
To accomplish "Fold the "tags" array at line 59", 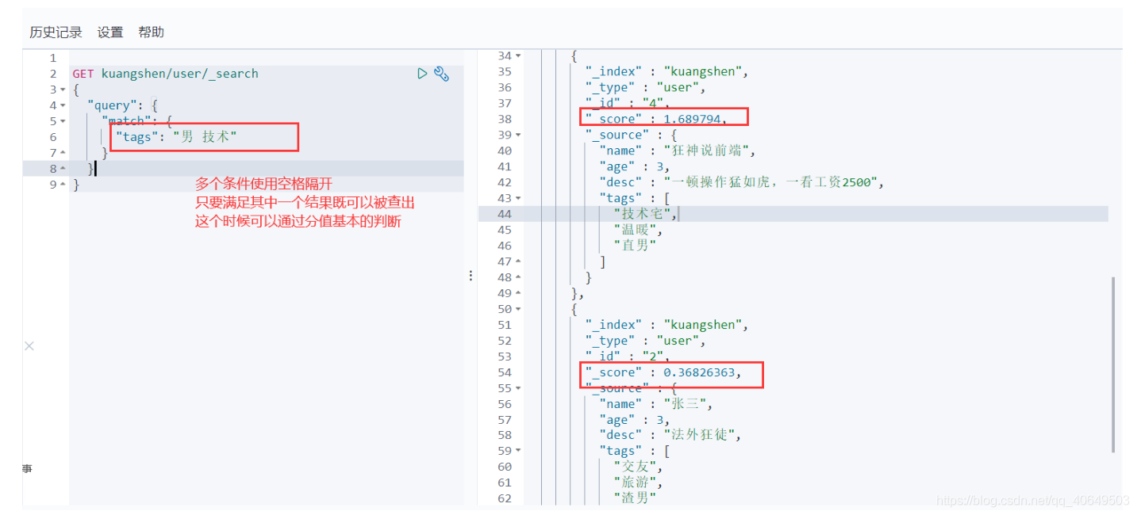I will 518,451.
